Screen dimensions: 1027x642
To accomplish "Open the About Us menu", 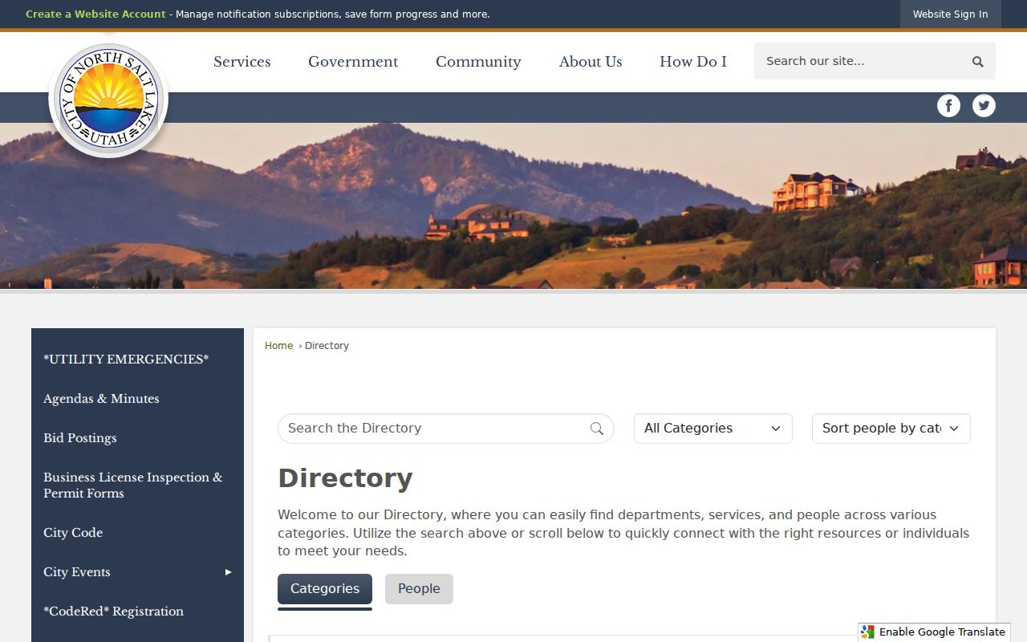I will pos(591,62).
